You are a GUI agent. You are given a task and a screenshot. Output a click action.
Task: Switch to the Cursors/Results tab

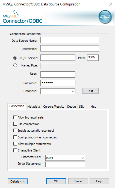(54, 107)
